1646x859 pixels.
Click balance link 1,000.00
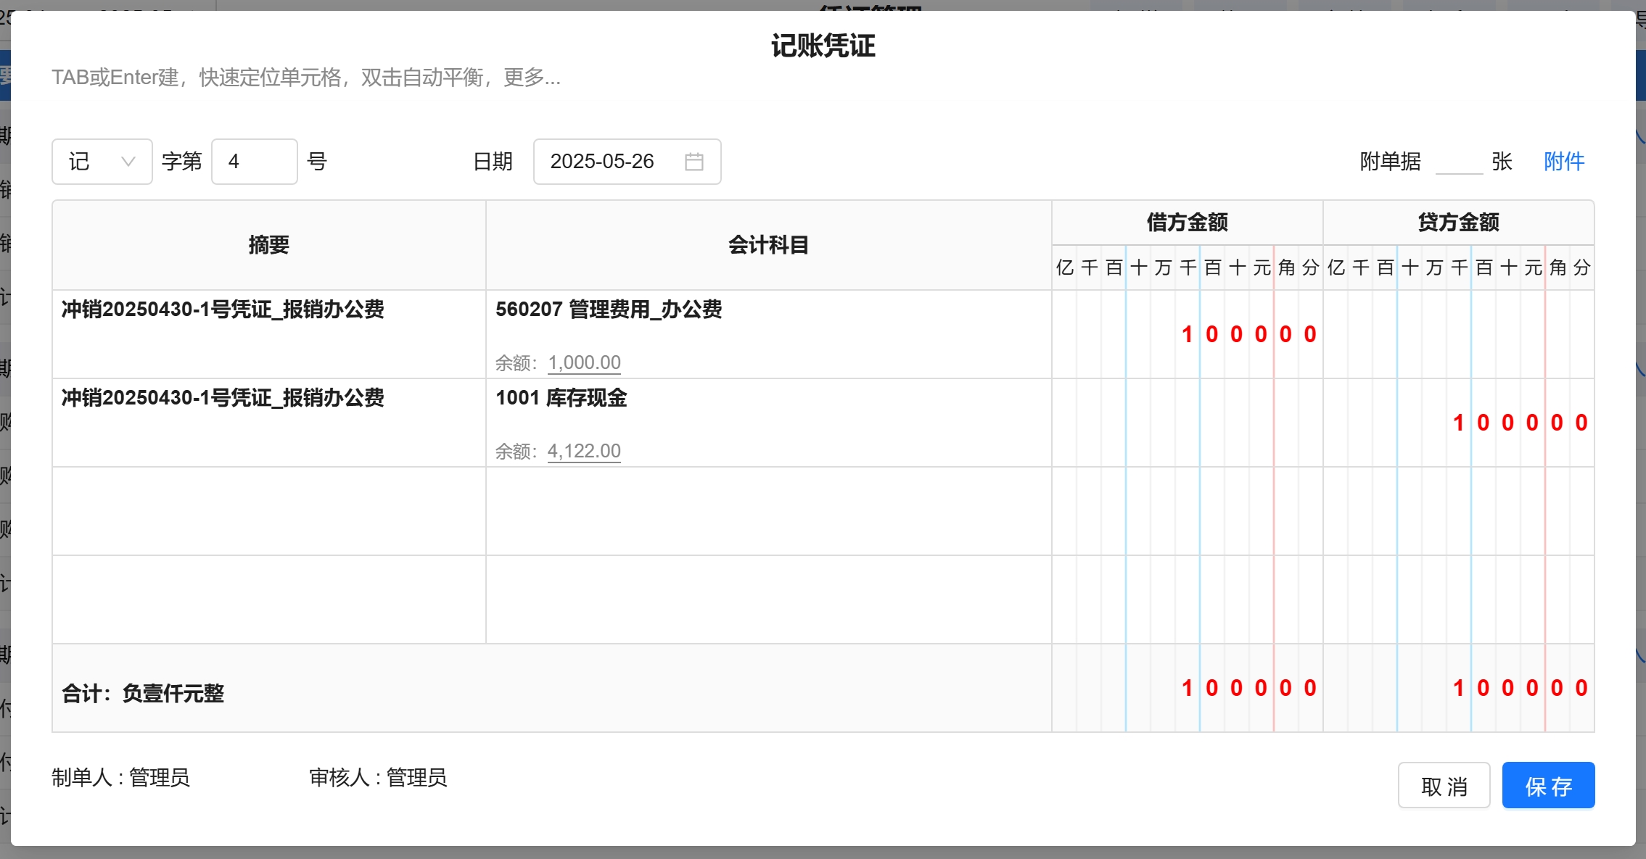point(584,362)
